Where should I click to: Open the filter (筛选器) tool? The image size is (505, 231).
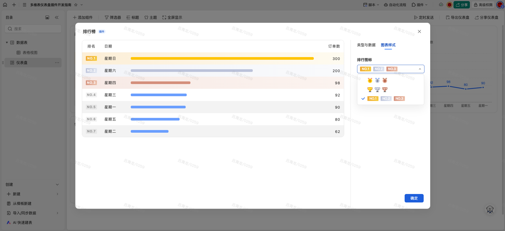coord(113,17)
